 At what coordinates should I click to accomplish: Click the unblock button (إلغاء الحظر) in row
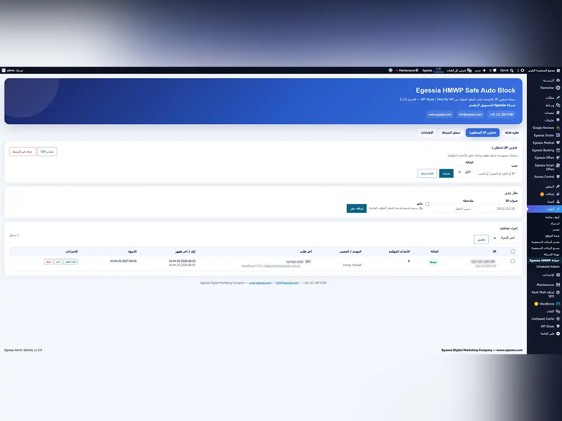click(x=71, y=262)
